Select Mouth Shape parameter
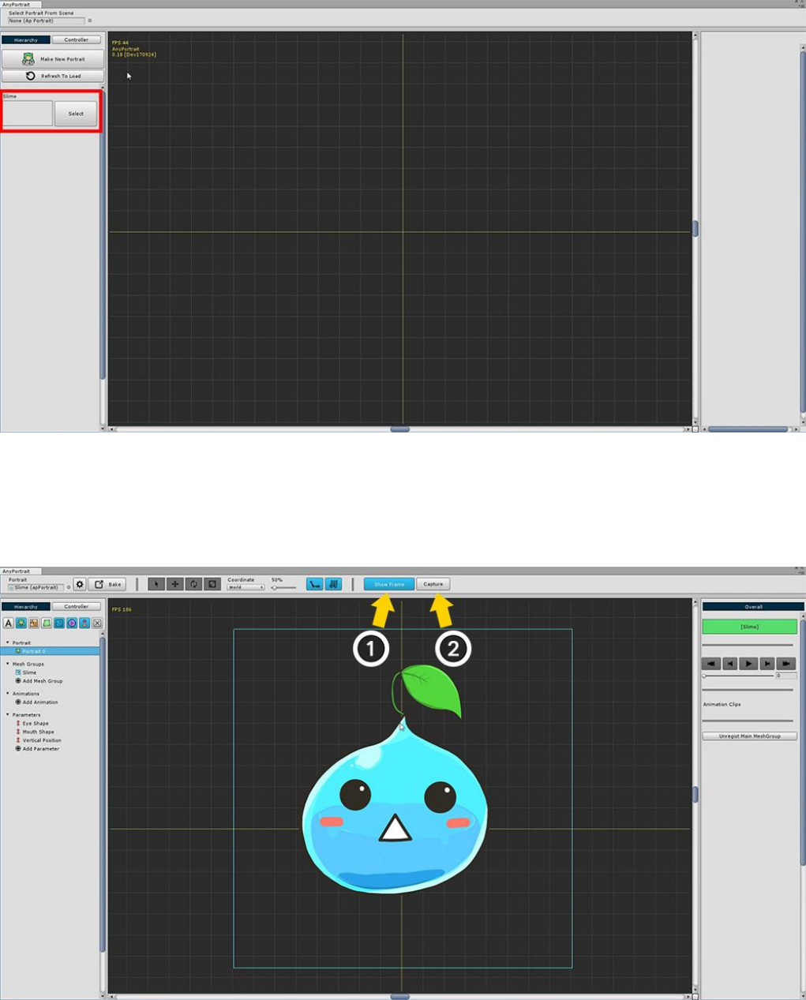 click(36, 732)
